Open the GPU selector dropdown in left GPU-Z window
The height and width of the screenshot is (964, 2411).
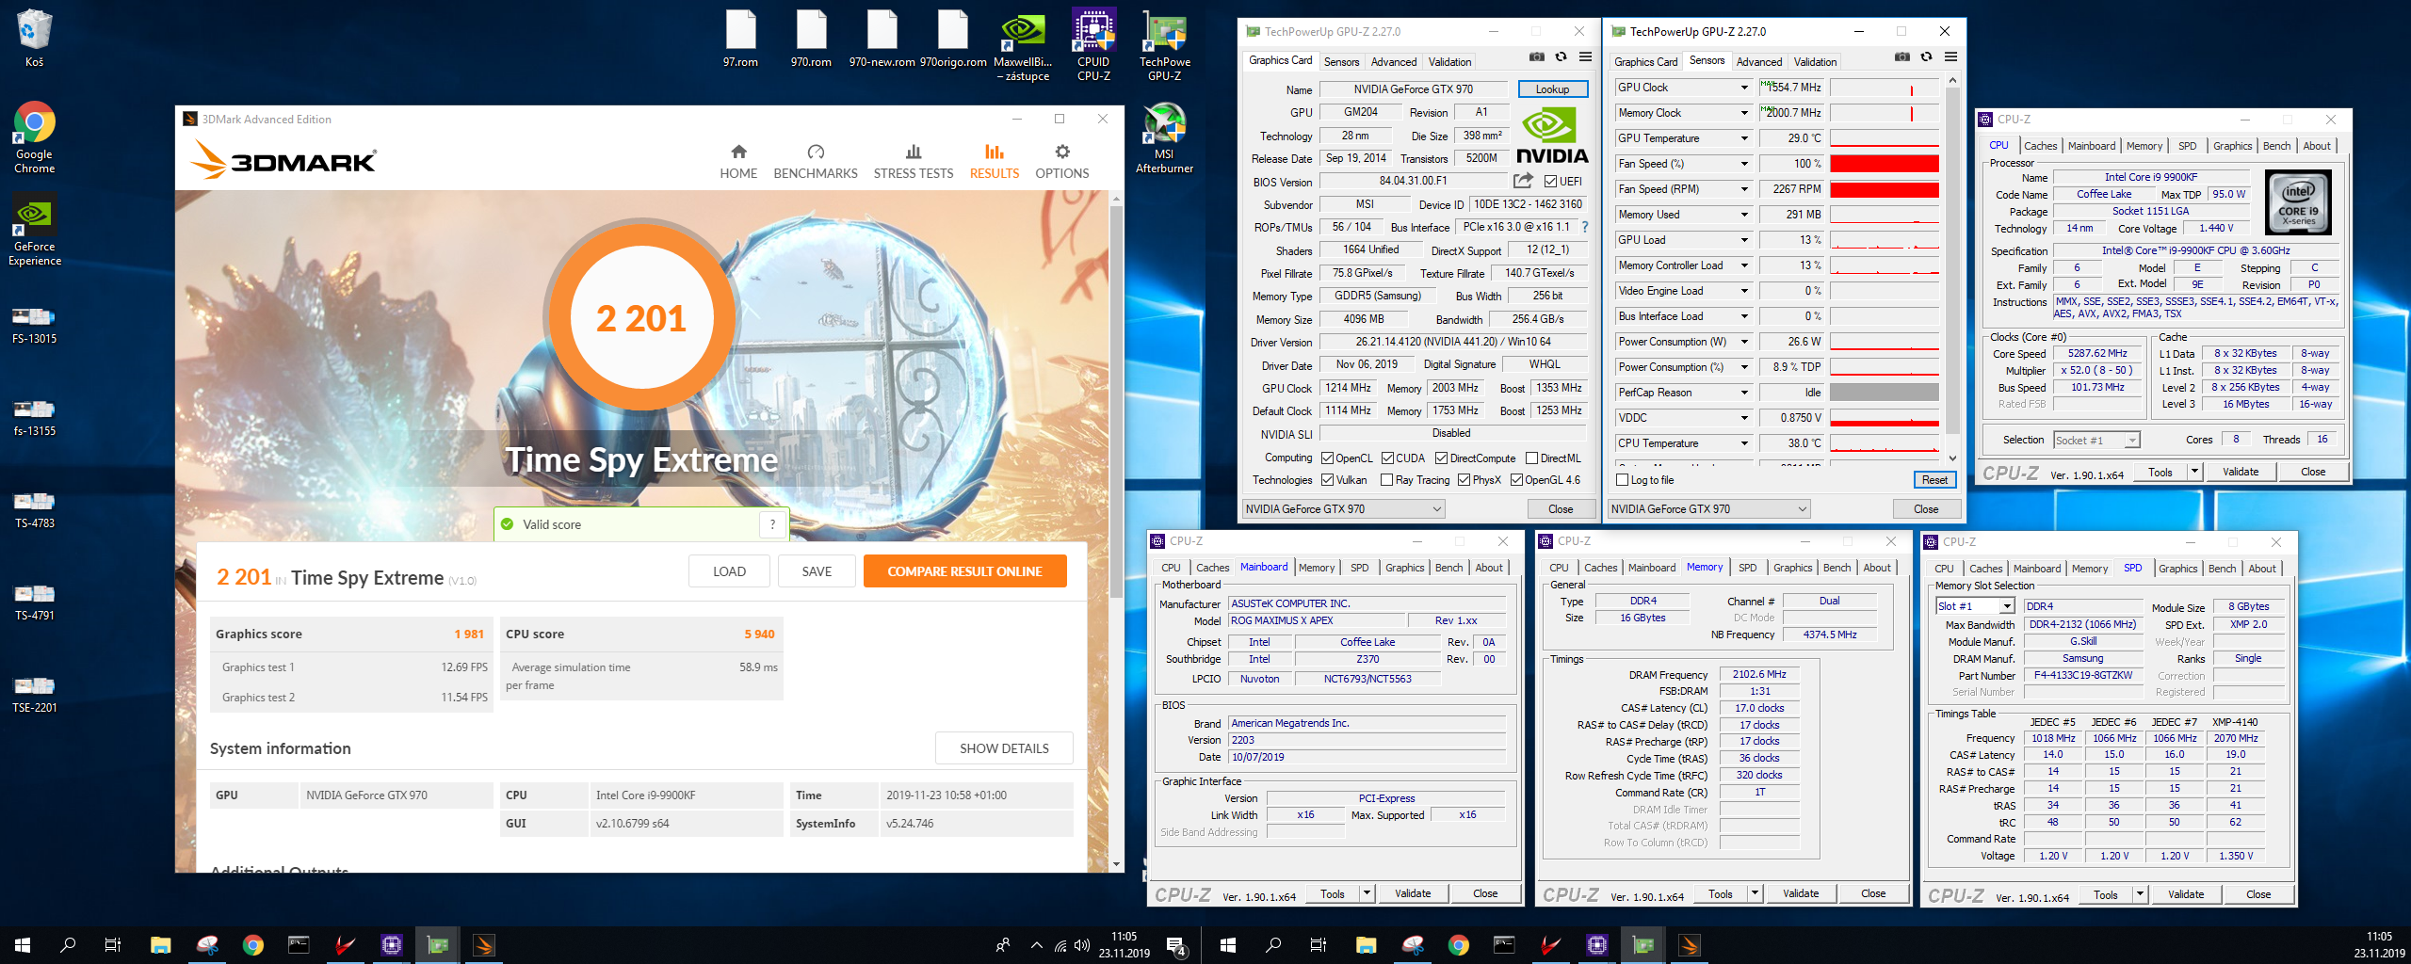tap(1343, 509)
